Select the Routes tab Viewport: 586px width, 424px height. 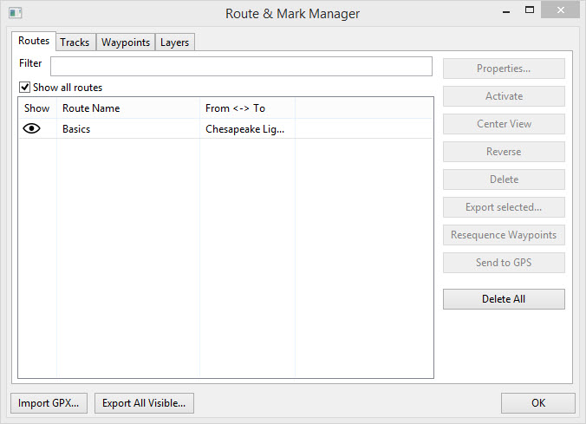pyautogui.click(x=34, y=41)
